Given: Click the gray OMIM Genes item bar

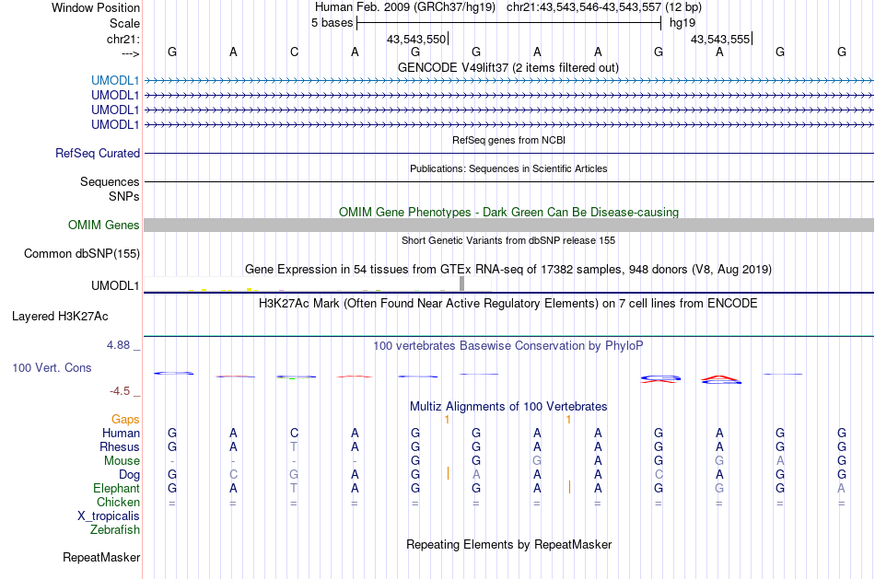Looking at the screenshot, I should click(508, 225).
